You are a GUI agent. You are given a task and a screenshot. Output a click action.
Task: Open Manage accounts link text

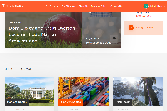tap(145, 28)
